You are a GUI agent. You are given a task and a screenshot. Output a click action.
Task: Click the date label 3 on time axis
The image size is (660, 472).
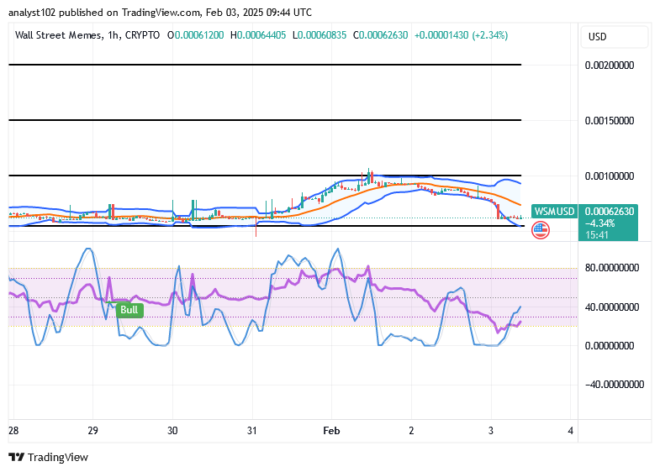tap(491, 431)
